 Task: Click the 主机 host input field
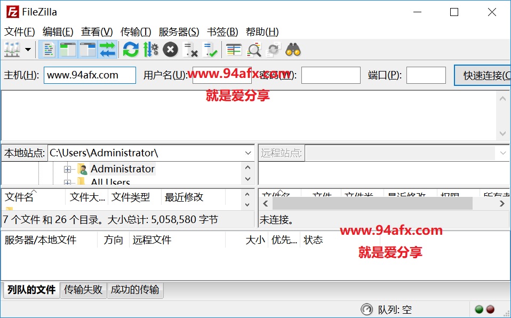coord(90,75)
